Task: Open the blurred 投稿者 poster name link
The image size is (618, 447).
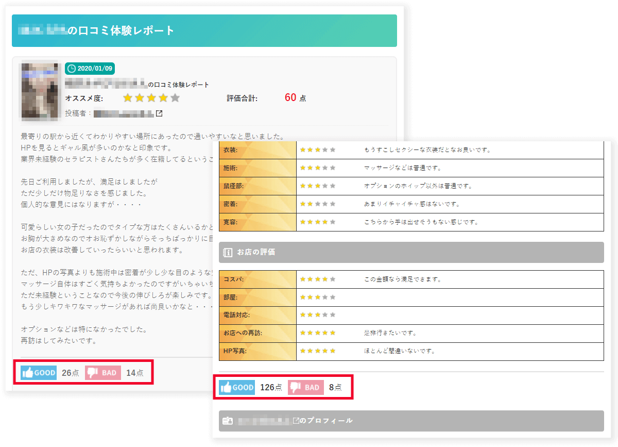Action: point(124,113)
